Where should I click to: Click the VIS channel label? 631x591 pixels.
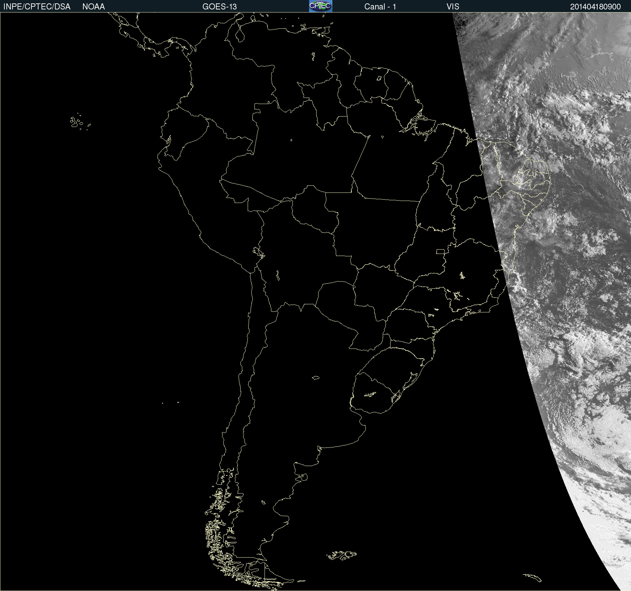tap(453, 7)
